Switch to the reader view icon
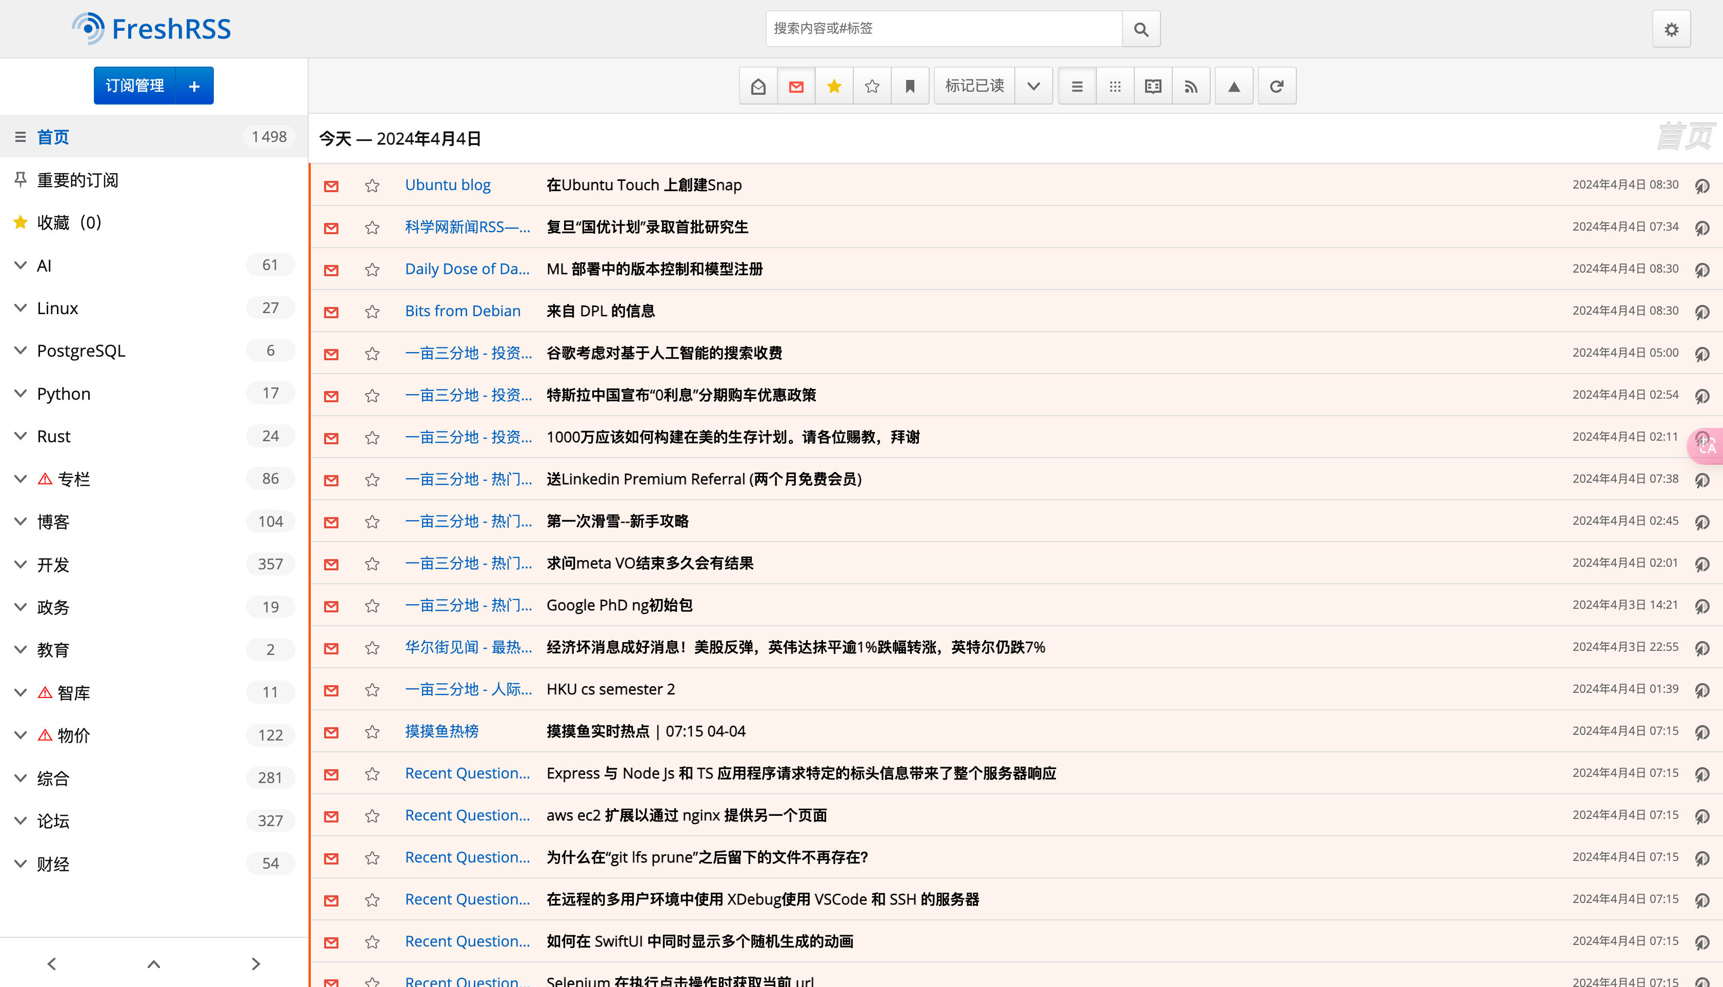This screenshot has width=1723, height=987. pos(1152,86)
